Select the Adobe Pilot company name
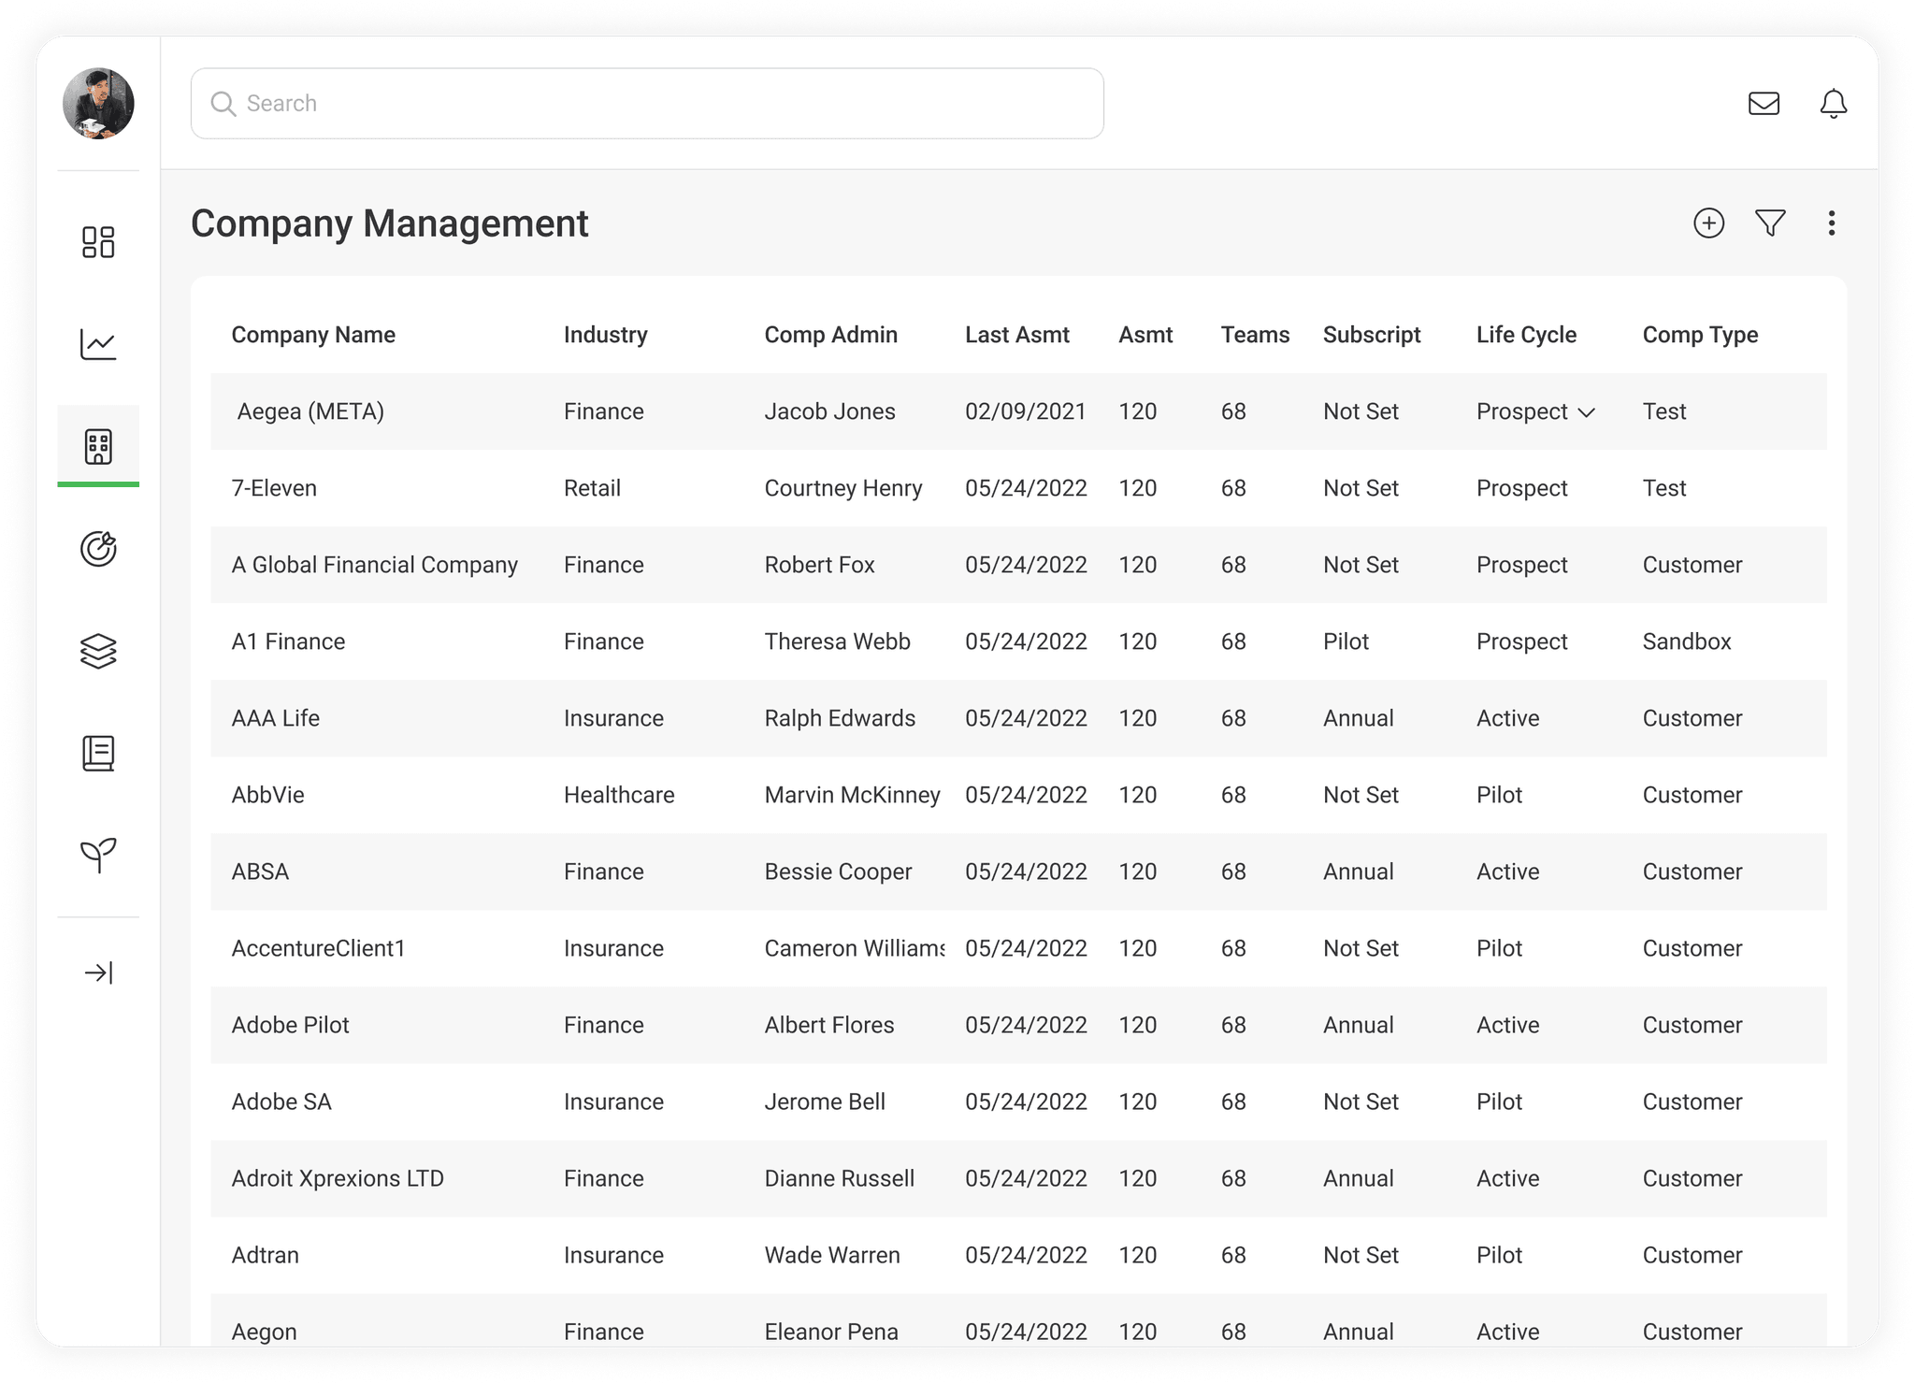 pos(290,1025)
